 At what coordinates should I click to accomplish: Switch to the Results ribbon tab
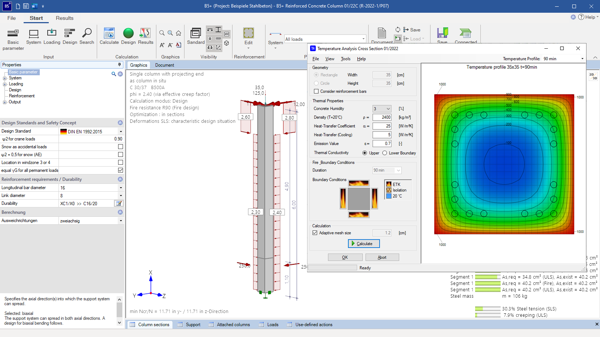(64, 18)
